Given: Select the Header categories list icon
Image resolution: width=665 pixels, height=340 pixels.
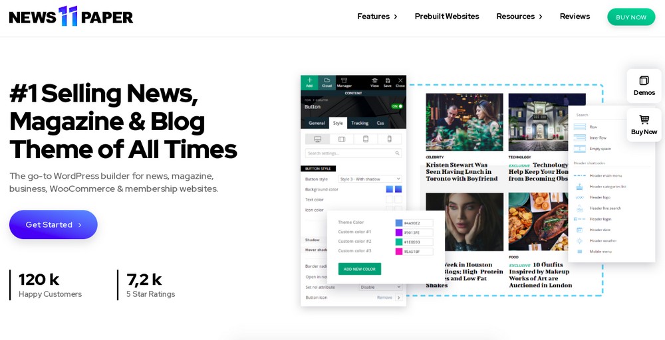Looking at the screenshot, I should pos(579,187).
